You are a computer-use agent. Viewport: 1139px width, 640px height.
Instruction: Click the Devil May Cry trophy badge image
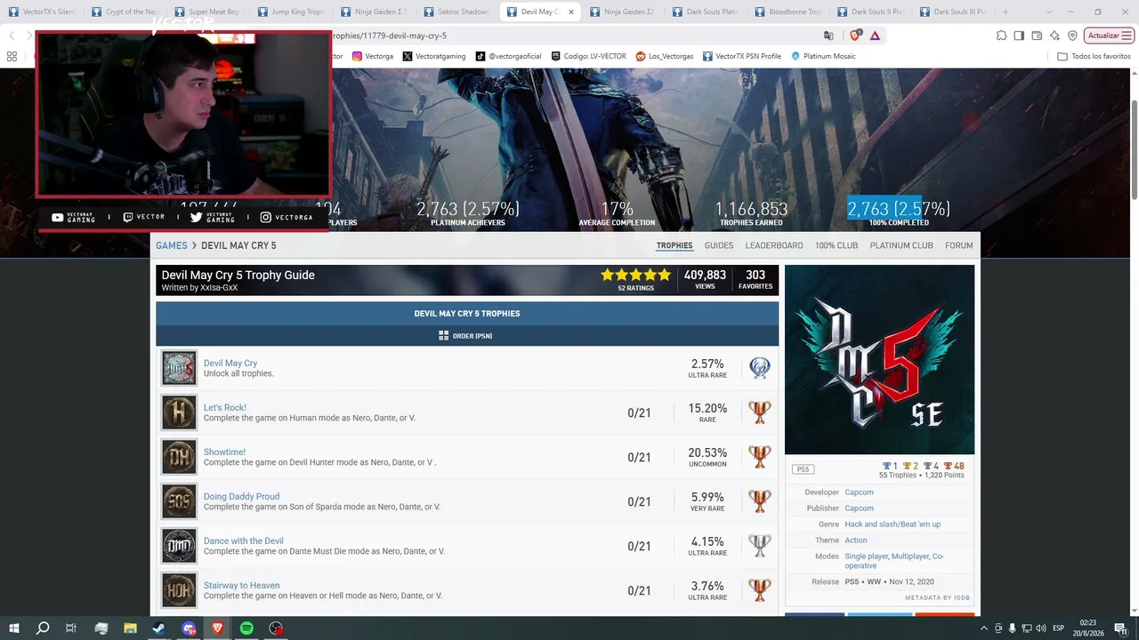click(179, 368)
